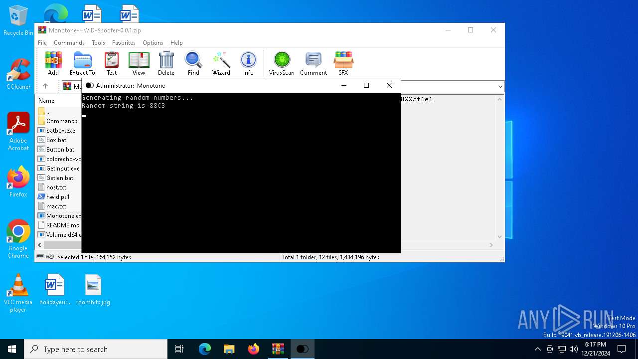Click WinRAR vertical scrollbar up arrow
The width and height of the screenshot is (638, 359).
pos(499,99)
